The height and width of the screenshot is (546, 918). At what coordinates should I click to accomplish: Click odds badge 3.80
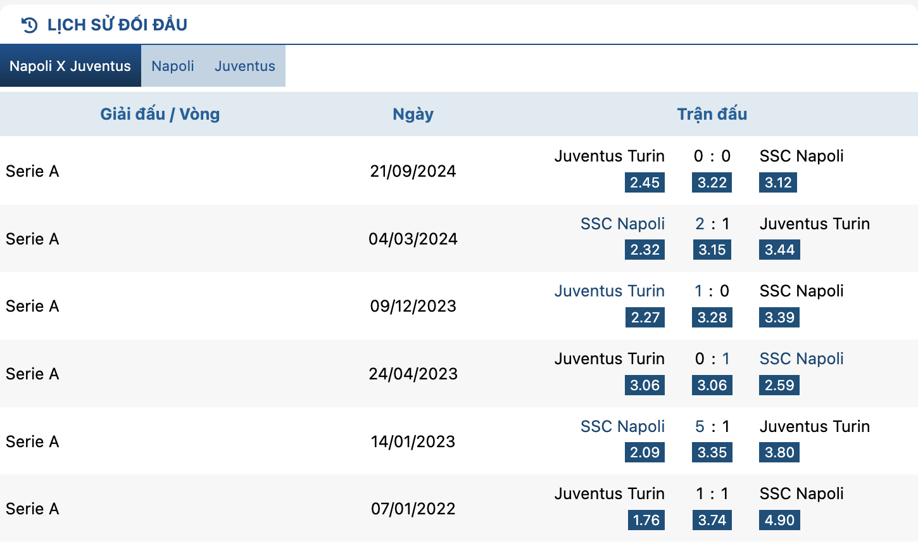(x=779, y=452)
